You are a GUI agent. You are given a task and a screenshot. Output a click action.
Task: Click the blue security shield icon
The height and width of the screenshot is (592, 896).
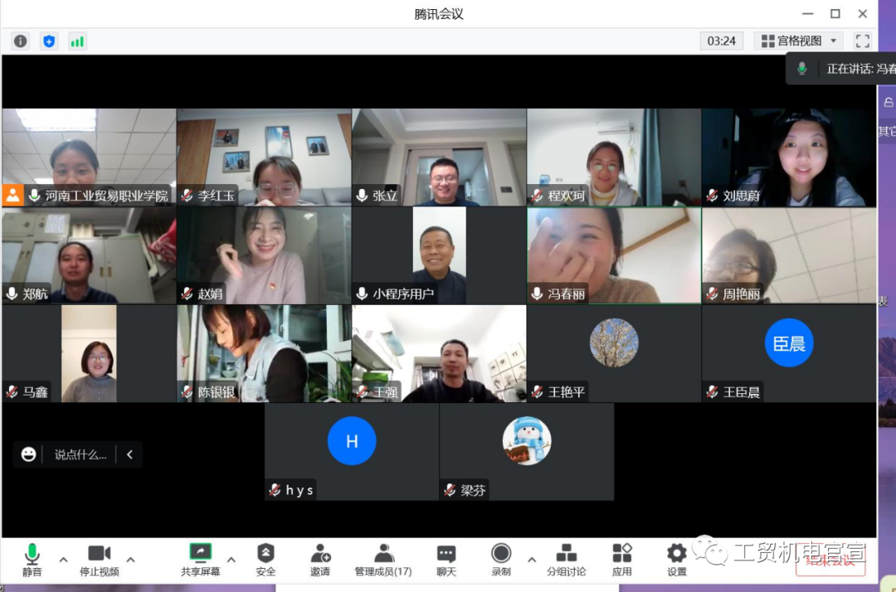click(49, 41)
